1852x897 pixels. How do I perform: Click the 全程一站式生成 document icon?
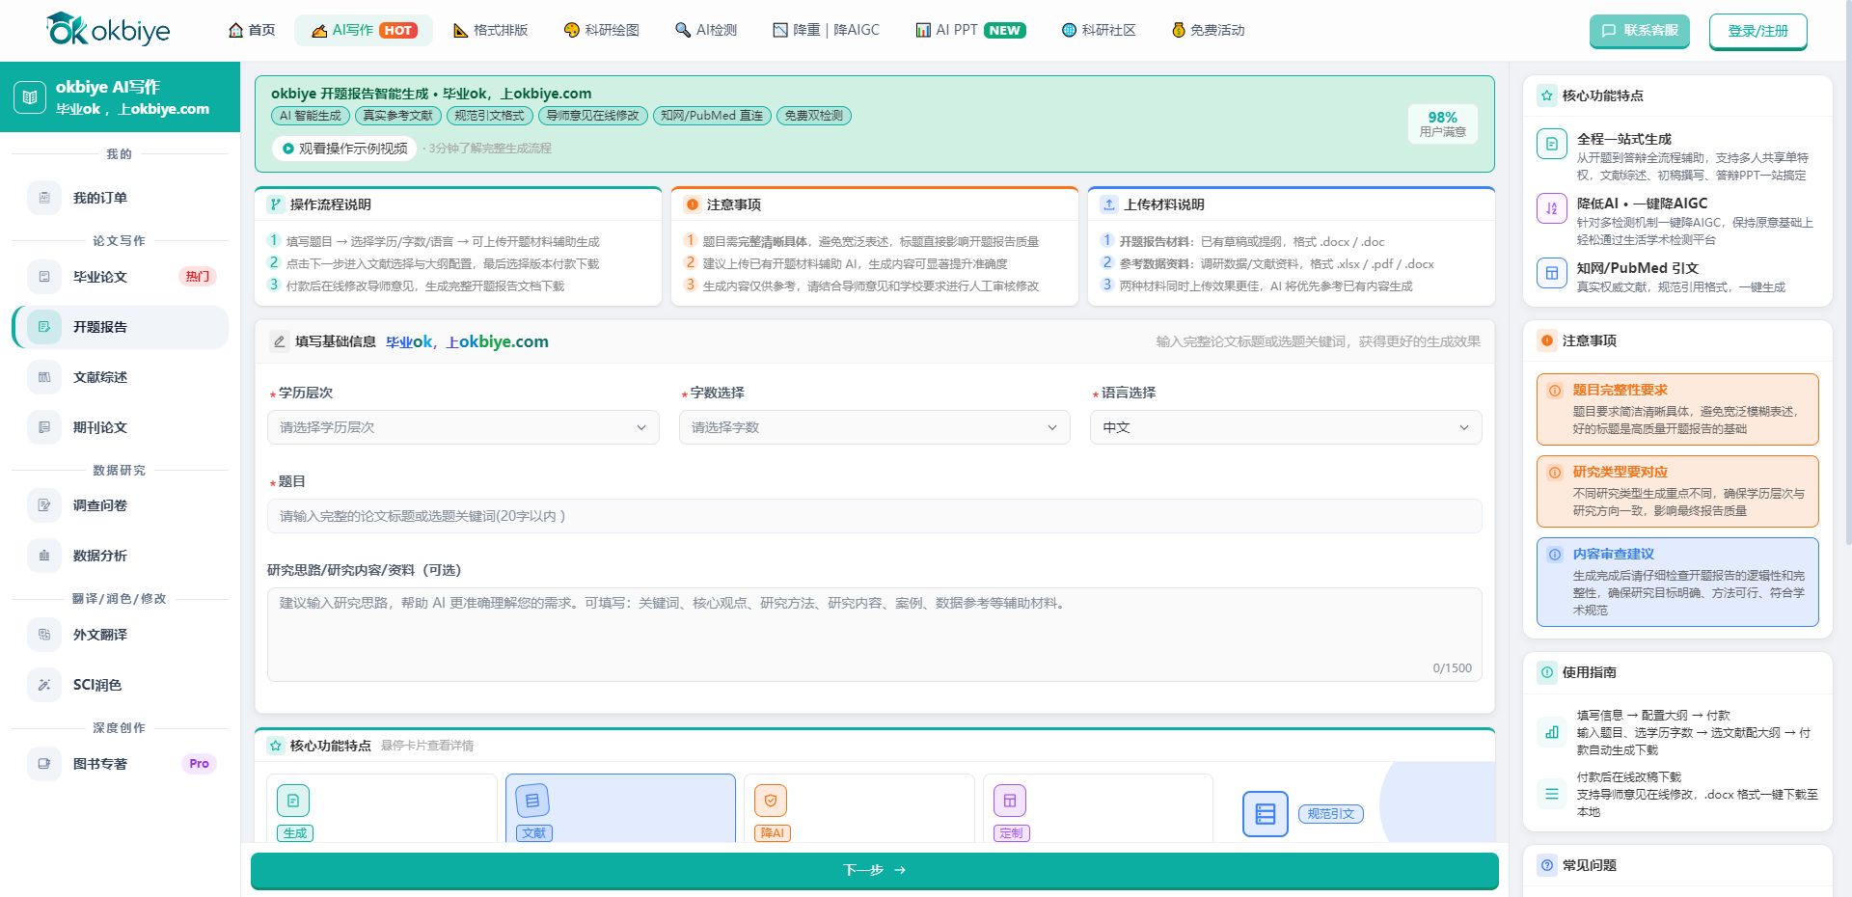[x=1552, y=144]
